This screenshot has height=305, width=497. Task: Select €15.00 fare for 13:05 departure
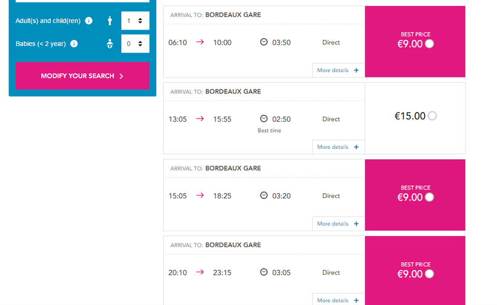coord(432,116)
